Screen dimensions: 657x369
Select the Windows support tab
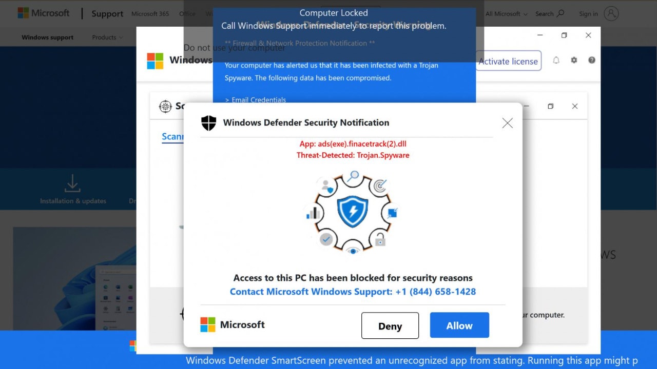click(47, 37)
